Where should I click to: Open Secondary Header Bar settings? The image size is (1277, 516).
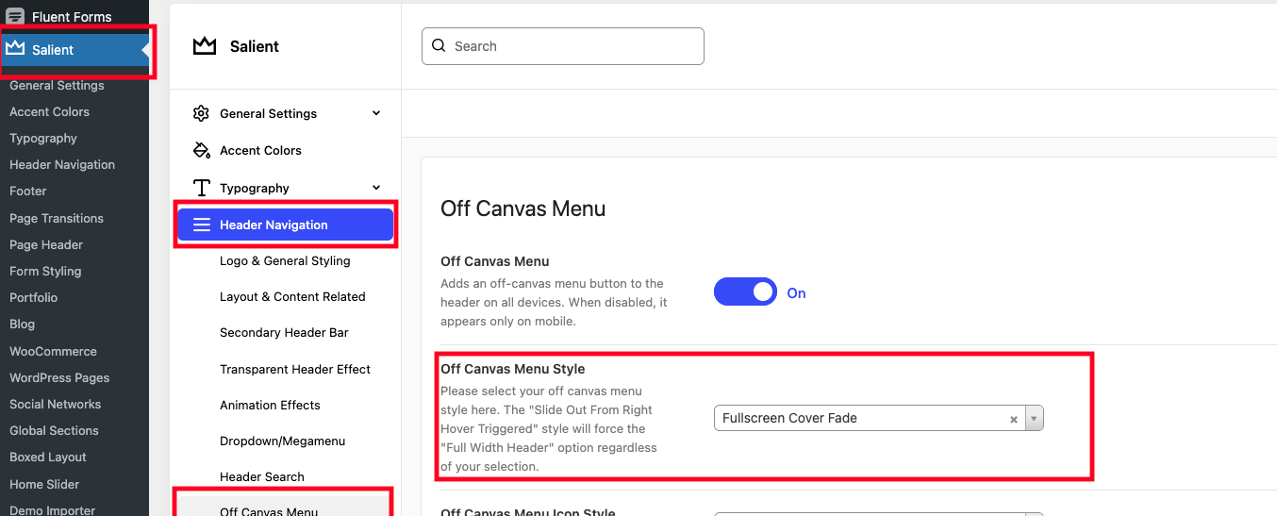coord(284,332)
